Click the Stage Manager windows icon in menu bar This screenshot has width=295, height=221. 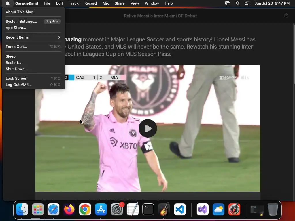pyautogui.click(x=228, y=3)
